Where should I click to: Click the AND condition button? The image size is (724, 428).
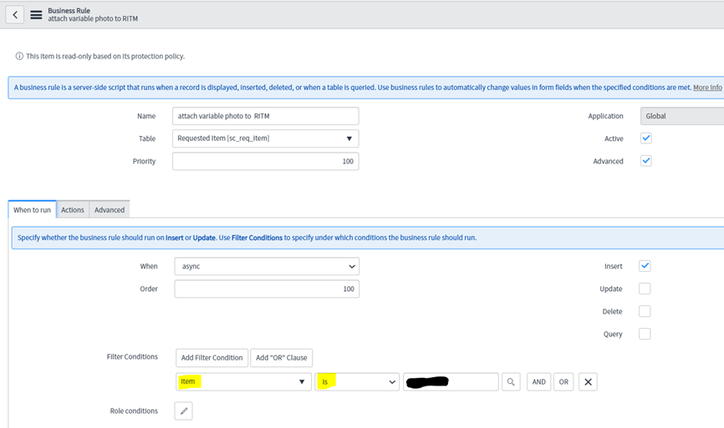coord(539,382)
